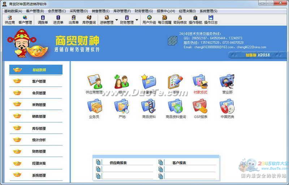Open 中国药典 disc icon
Screen dimensions: 289x185
tap(227, 109)
